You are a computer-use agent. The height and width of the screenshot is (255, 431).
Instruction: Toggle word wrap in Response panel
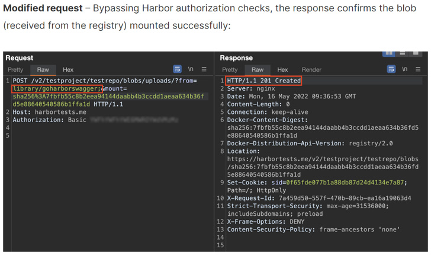391,69
